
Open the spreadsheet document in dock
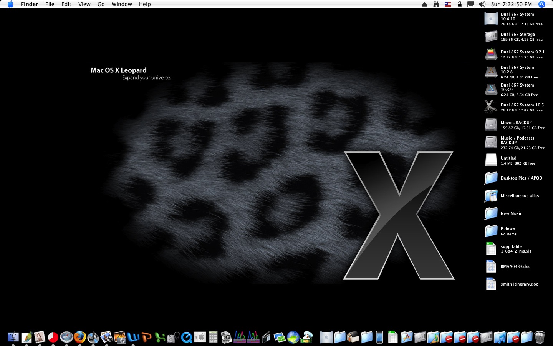click(393, 337)
